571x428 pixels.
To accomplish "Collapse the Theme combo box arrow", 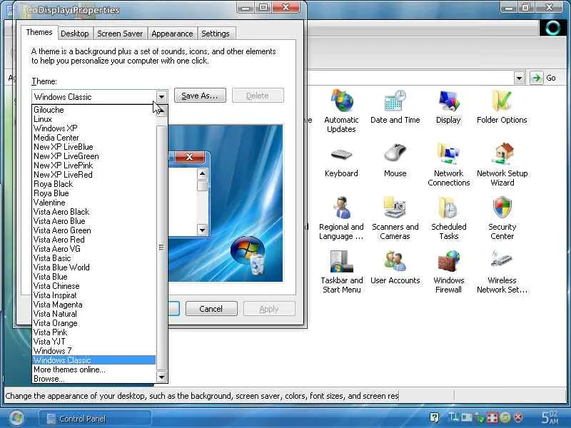I will coord(161,97).
